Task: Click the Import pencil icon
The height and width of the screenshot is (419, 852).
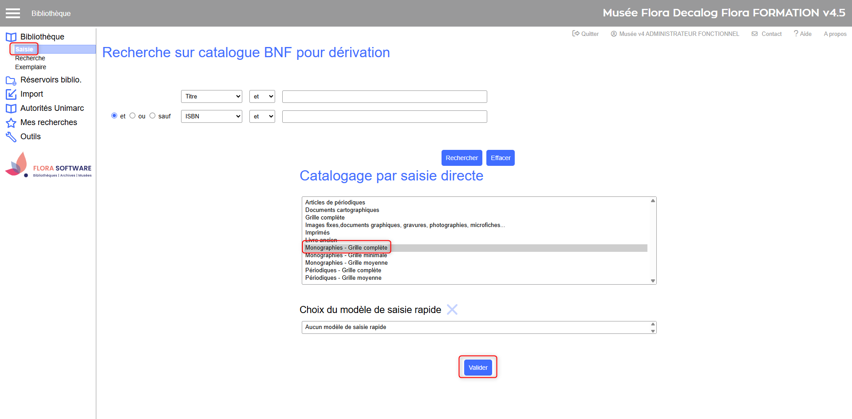Action: [11, 94]
